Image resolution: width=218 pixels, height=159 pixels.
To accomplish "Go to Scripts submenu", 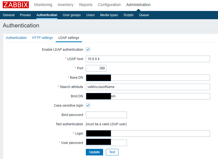I will (128, 15).
